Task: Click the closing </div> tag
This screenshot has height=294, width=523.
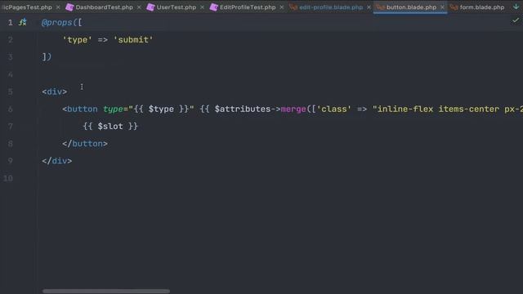Action: 57,161
